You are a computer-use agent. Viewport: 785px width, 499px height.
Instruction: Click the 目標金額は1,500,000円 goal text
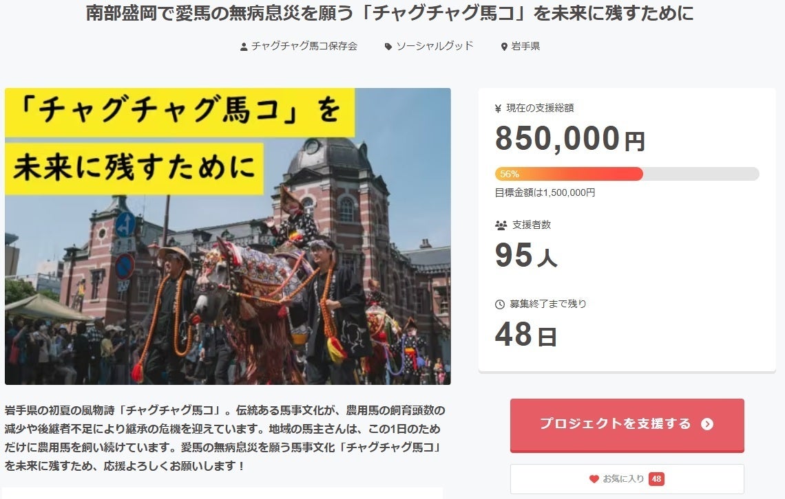[545, 193]
